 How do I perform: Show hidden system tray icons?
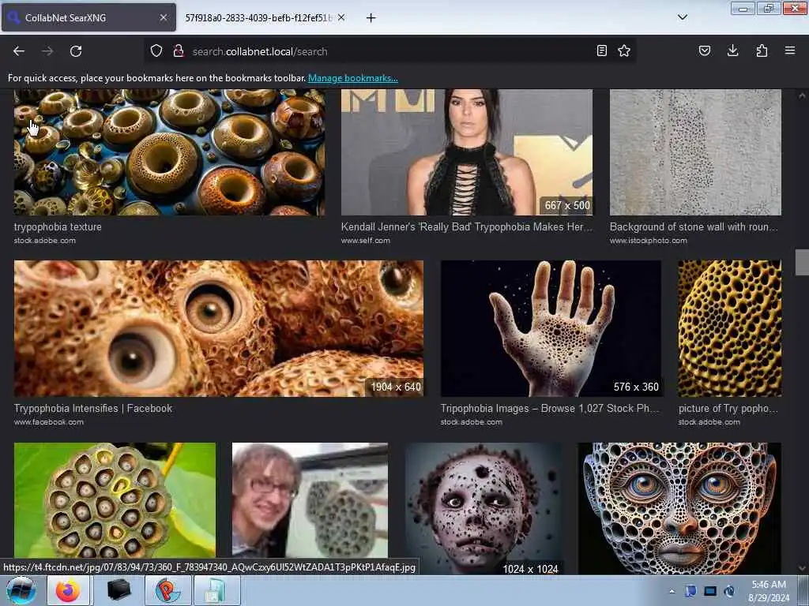coord(672,591)
